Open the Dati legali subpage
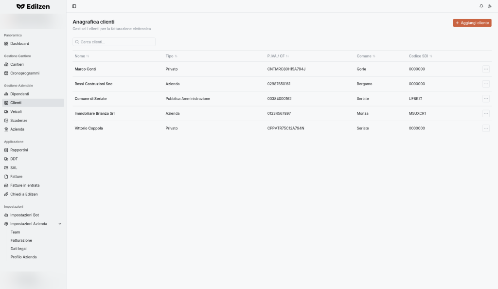498x289 pixels. pyautogui.click(x=19, y=249)
